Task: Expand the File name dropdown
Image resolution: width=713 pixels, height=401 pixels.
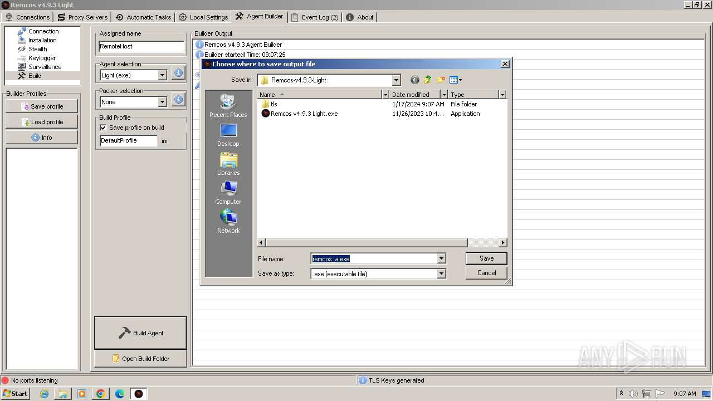Action: 441,258
